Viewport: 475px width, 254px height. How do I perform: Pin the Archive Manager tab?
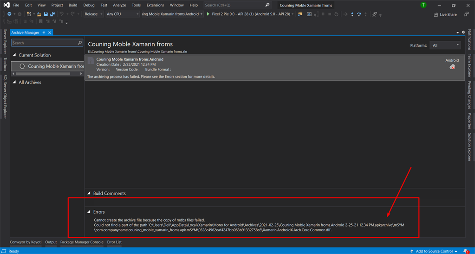(x=44, y=32)
